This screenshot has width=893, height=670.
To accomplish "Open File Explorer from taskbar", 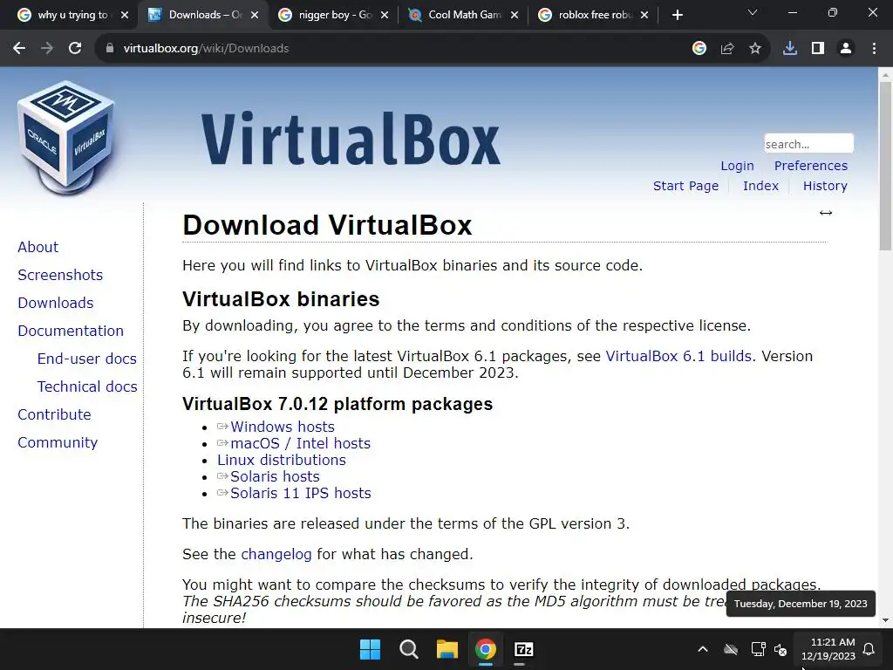I will pyautogui.click(x=447, y=649).
